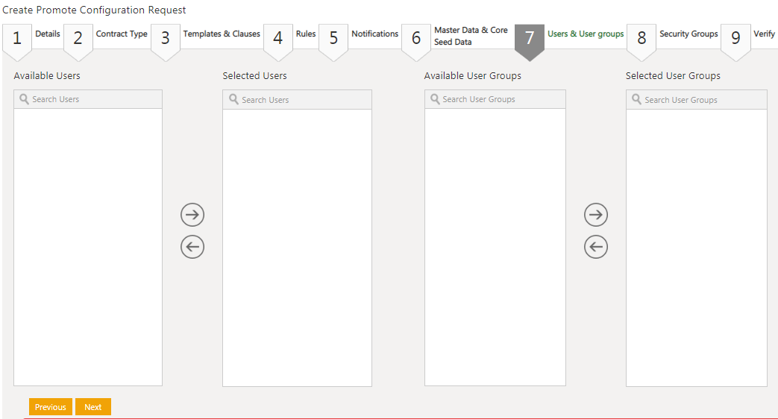This screenshot has width=778, height=419.
Task: Remove user from Selected Users with left arrow
Action: 192,247
